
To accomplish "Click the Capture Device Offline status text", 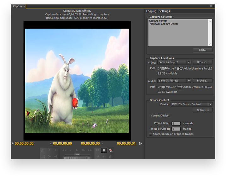I will pyautogui.click(x=77, y=11).
